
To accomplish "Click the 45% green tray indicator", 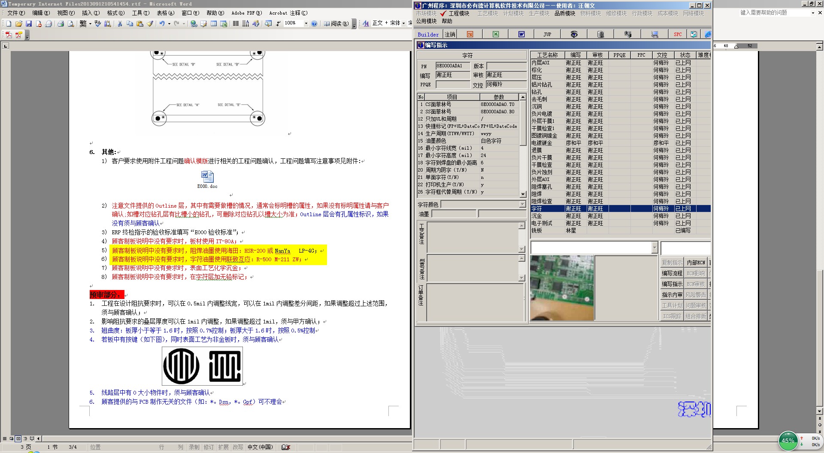I will 788,441.
